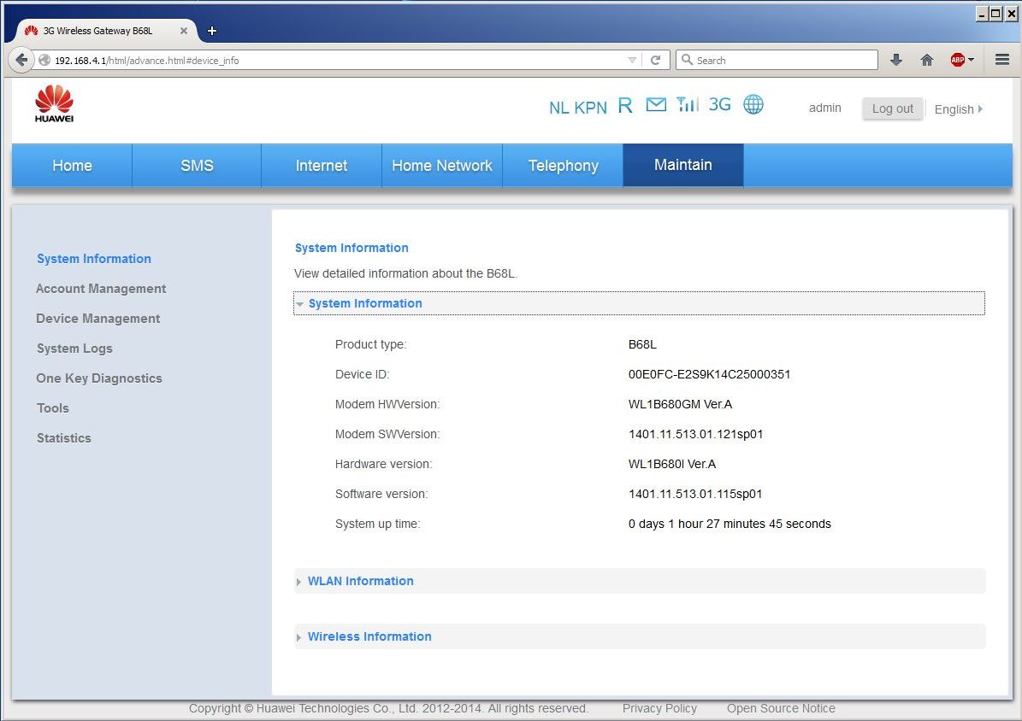
Task: Click the 'View detailed information about the B68L' text
Action: [x=405, y=273]
